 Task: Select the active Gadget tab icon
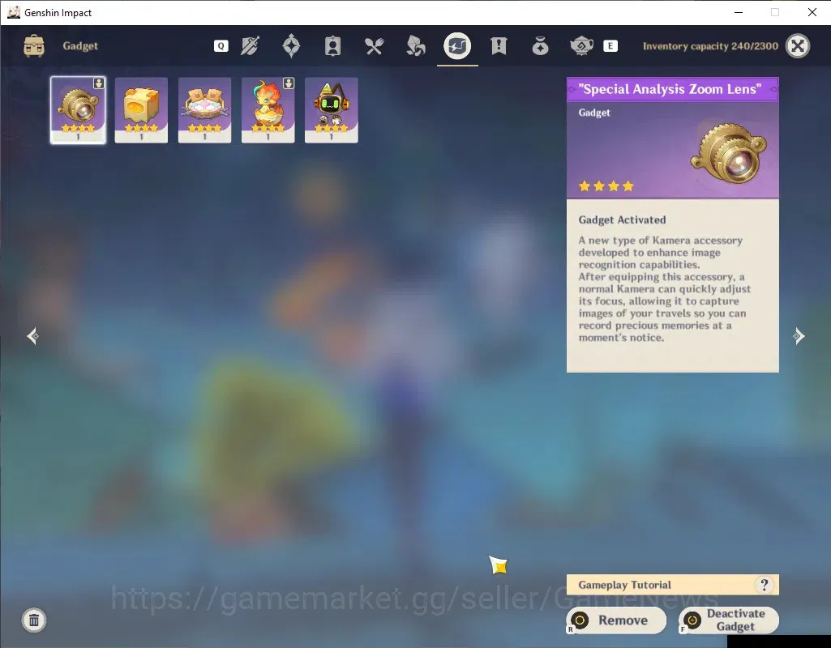point(457,46)
